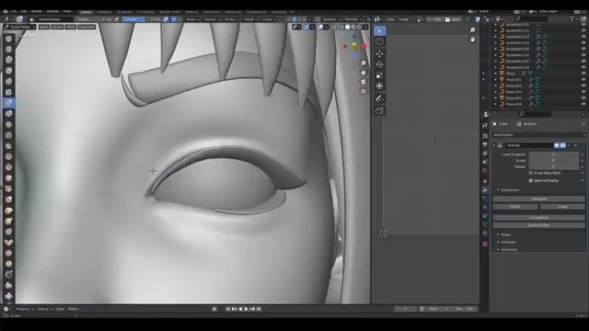
Task: Open the Edit menu
Action: click(24, 12)
